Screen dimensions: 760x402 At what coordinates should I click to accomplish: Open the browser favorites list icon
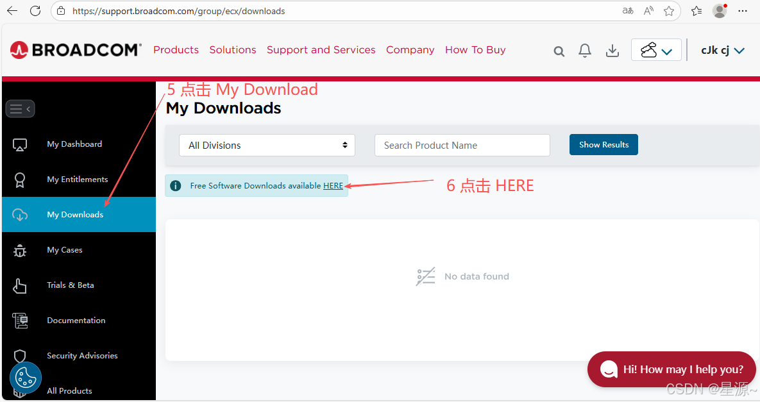(697, 11)
